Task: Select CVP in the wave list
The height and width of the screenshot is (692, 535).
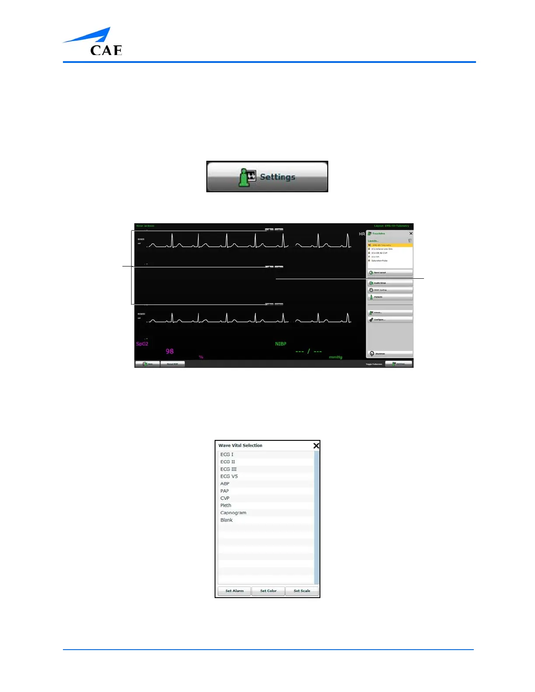Action: 266,498
